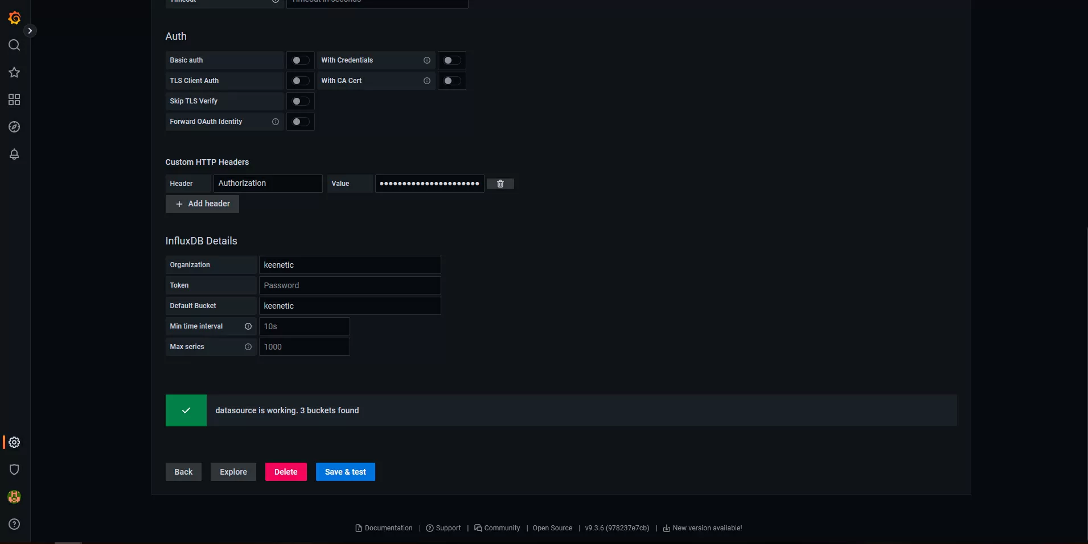This screenshot has width=1088, height=544.
Task: Click the Auth section heading
Action: (176, 36)
